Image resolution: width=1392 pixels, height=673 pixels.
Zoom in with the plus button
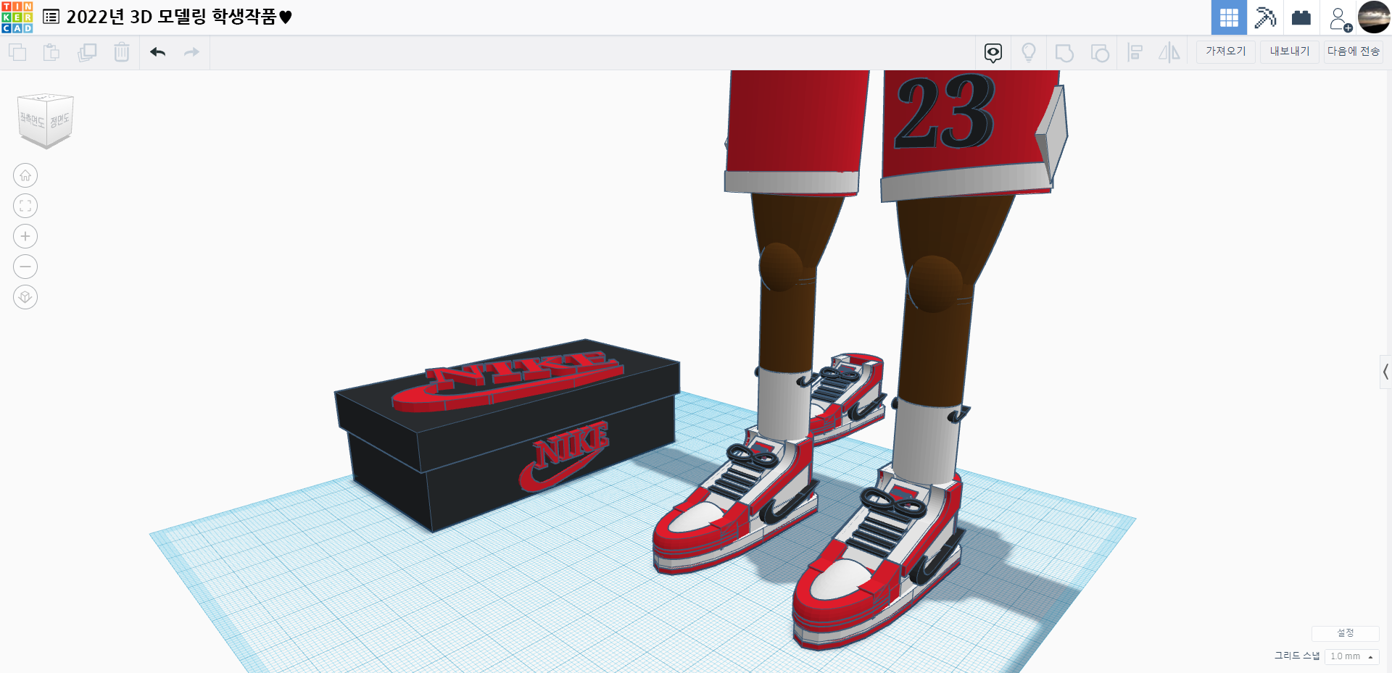tap(25, 236)
